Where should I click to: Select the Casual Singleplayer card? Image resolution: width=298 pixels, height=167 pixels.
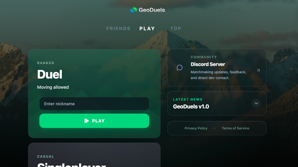coord(94,155)
